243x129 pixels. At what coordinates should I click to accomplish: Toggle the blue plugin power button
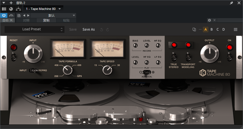coord(4,15)
